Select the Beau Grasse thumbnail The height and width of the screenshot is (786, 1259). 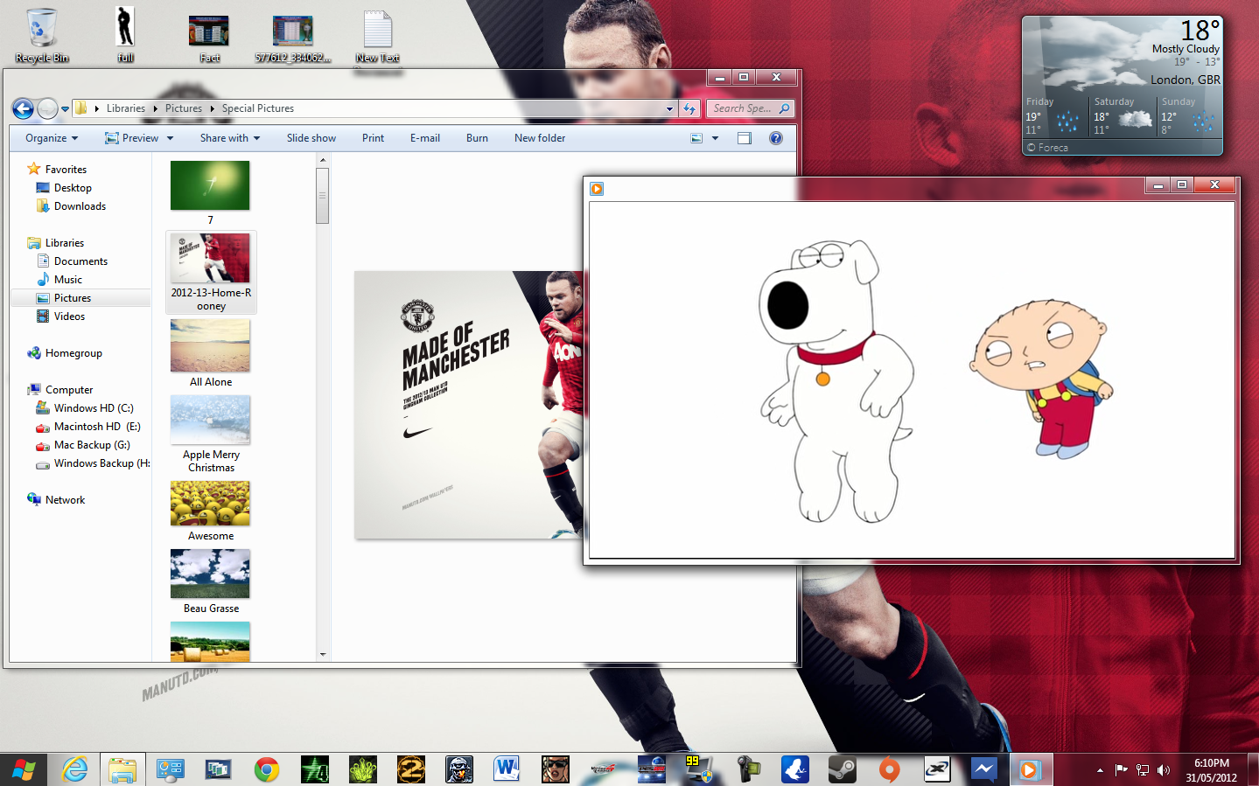[210, 574]
